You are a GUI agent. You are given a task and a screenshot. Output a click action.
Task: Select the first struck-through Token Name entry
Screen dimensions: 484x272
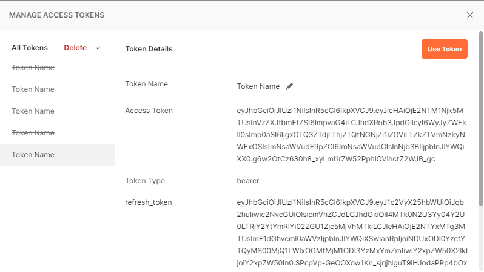pos(33,67)
